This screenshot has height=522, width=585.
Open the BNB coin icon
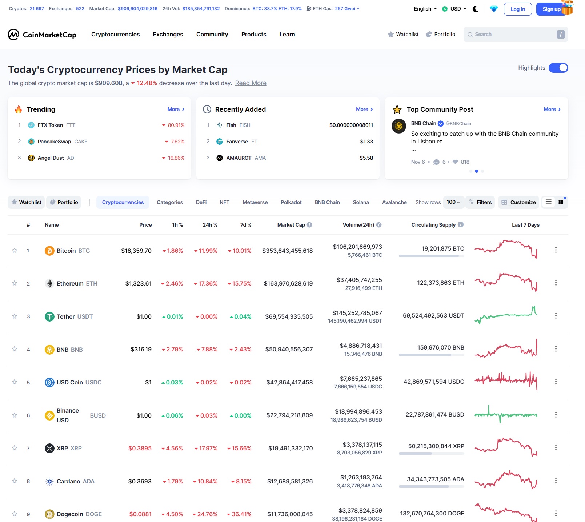pos(49,350)
